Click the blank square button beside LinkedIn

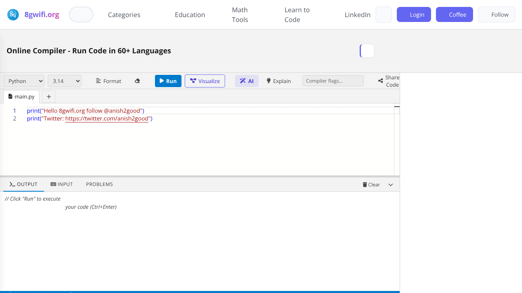(384, 15)
